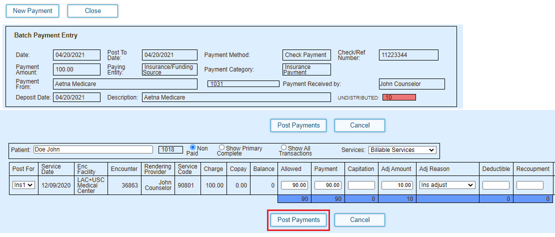Select the Non Paid radio button
This screenshot has height=237, width=555.
coord(193,147)
